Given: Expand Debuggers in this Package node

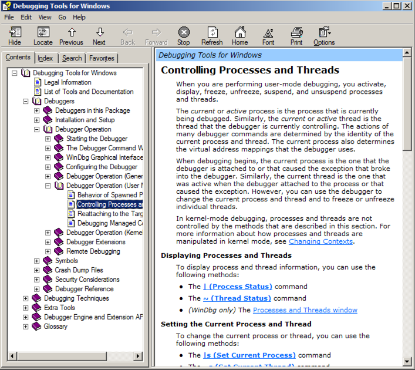Looking at the screenshot, I should [37, 110].
